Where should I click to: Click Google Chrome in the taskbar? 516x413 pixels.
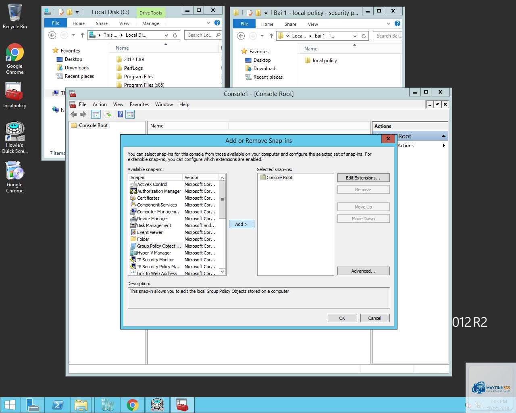(x=132, y=405)
